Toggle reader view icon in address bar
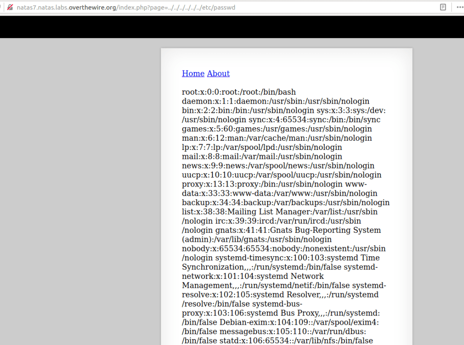 tap(443, 7)
